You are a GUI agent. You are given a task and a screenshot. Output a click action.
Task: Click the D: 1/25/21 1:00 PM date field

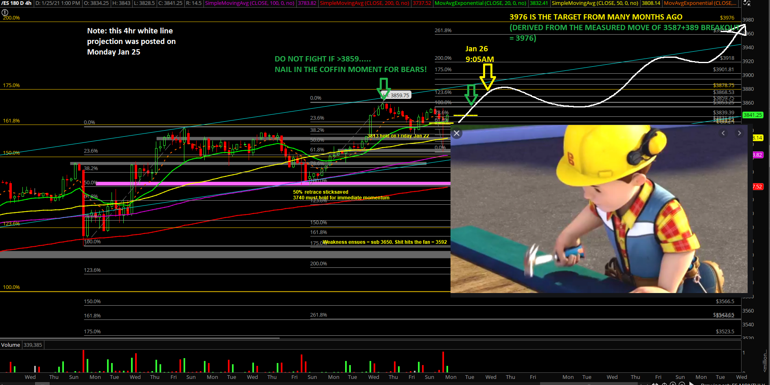58,3
